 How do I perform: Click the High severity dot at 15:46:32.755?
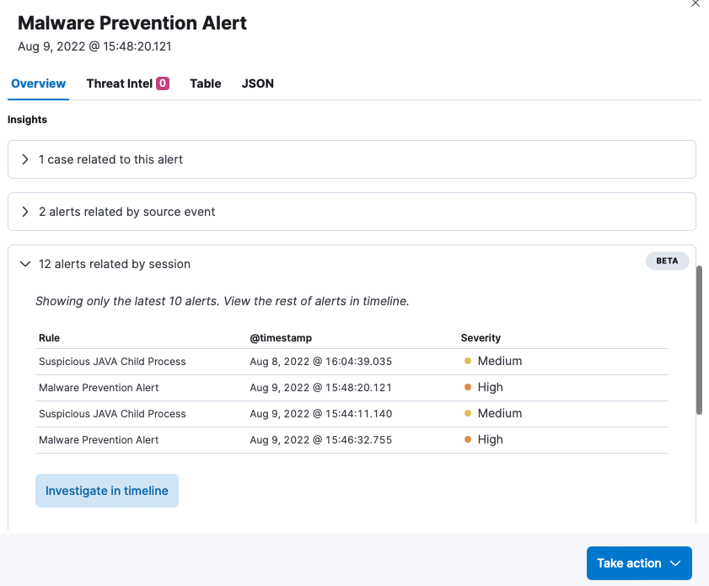pyautogui.click(x=468, y=439)
